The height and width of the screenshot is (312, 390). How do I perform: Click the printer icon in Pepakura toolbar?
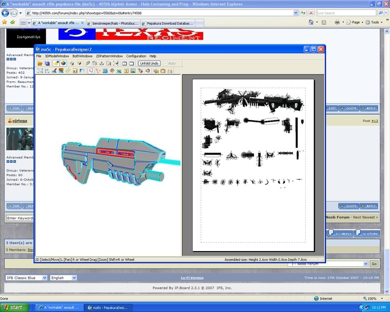coord(170,71)
